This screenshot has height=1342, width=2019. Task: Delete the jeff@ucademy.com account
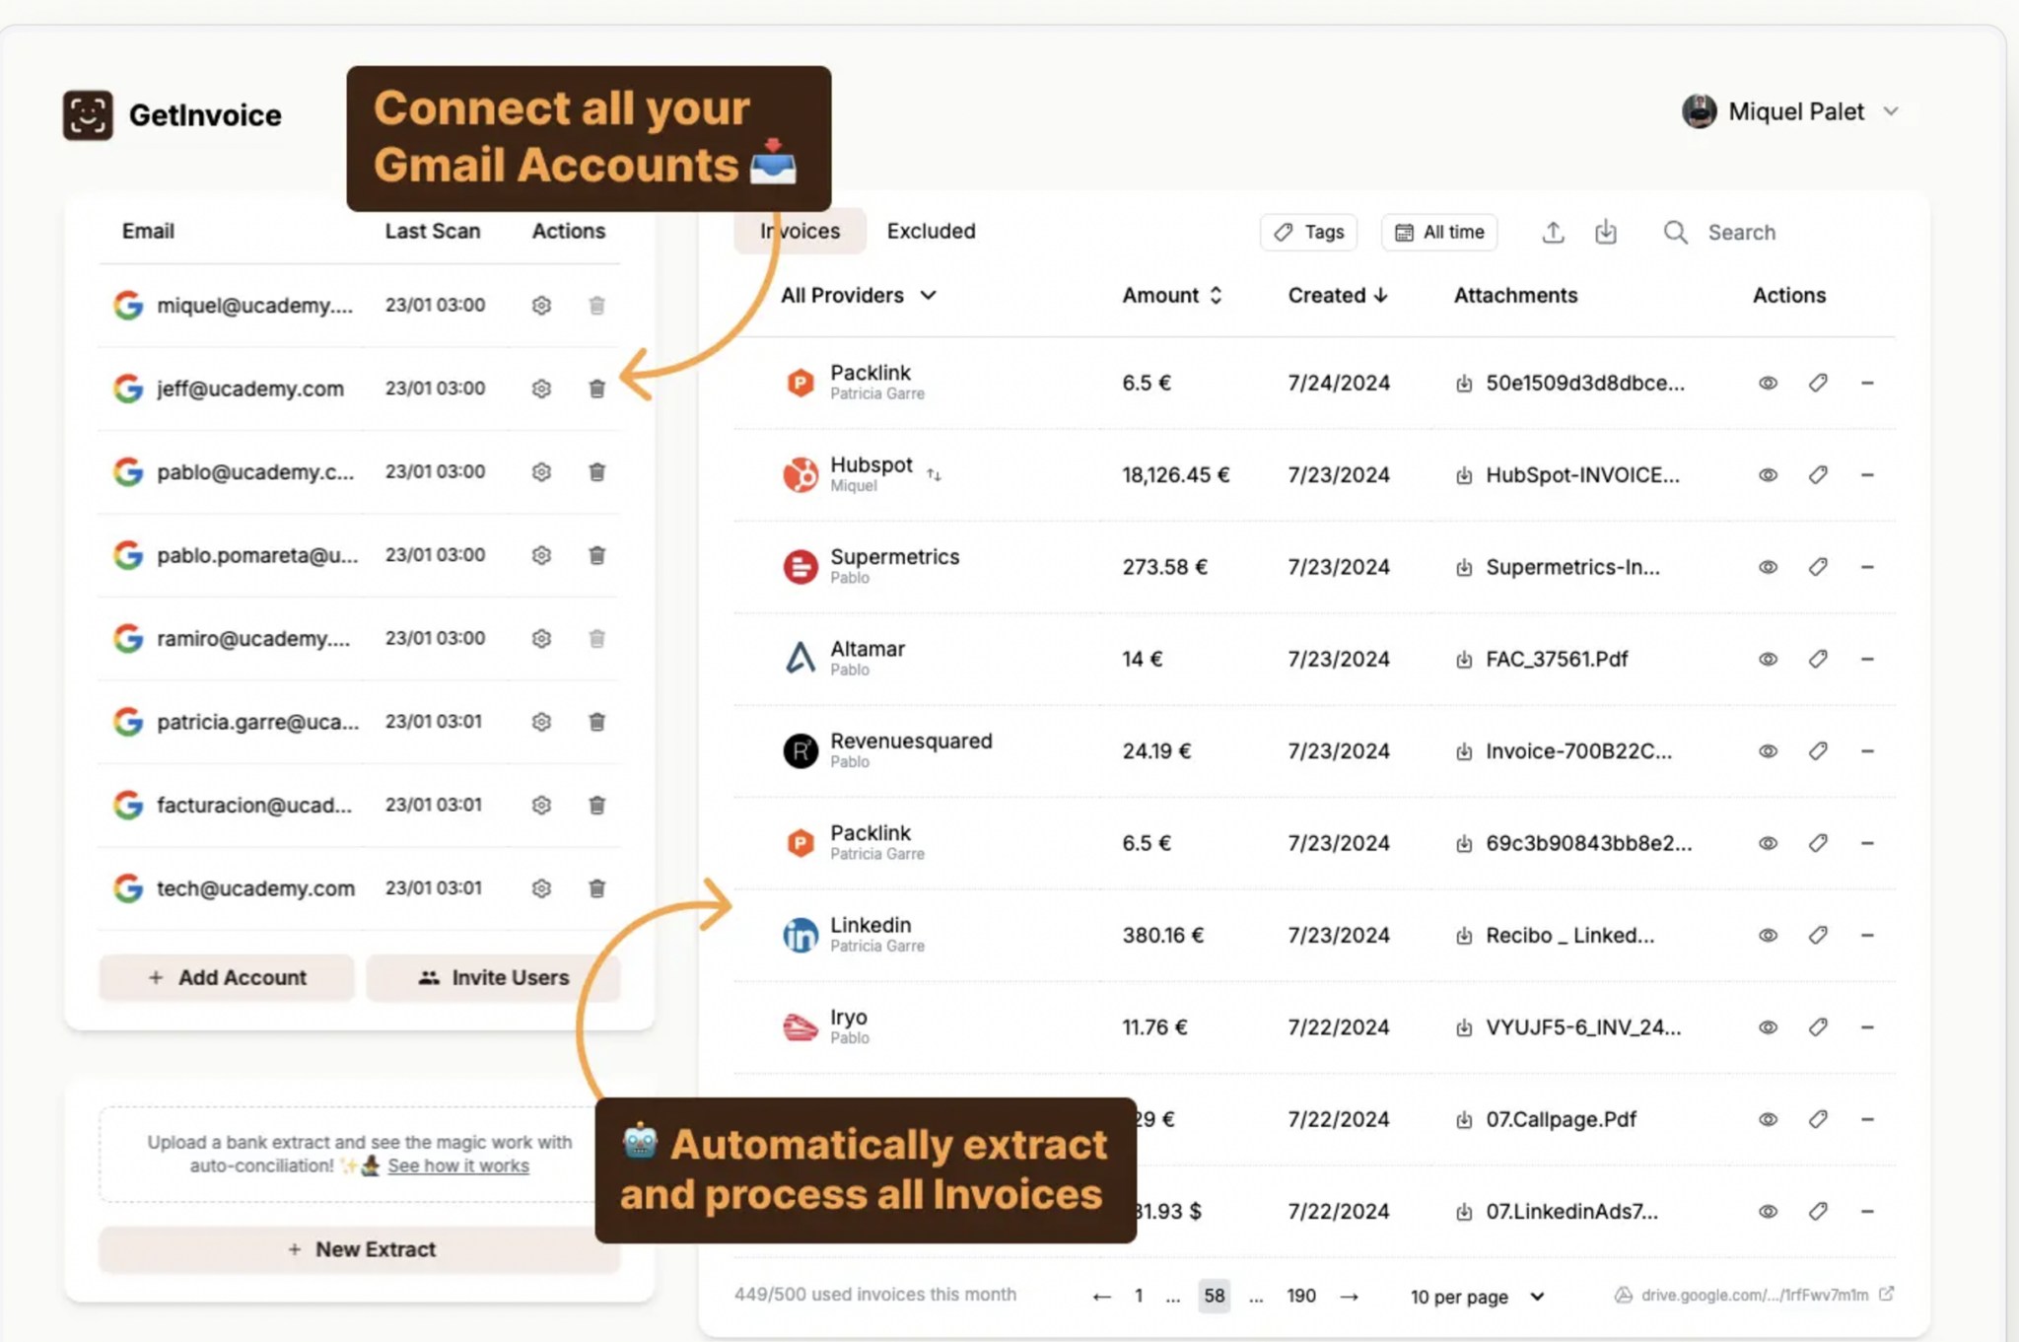point(596,388)
